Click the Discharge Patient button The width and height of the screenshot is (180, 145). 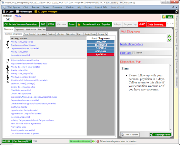(x=161, y=135)
